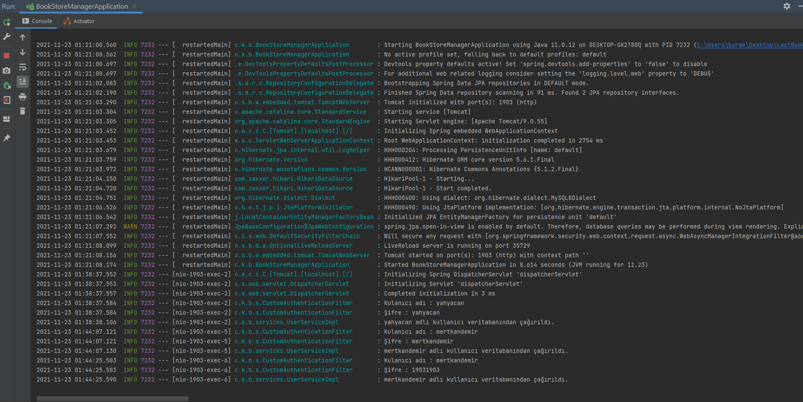Image resolution: width=803 pixels, height=402 pixels.
Task: Close the BookStoreManagerApplication run tab
Action: pos(135,6)
